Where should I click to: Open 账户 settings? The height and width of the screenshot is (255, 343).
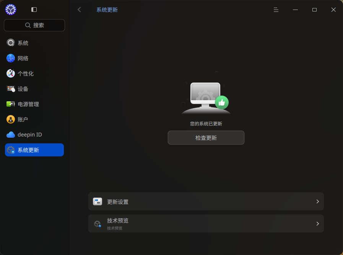pos(34,119)
